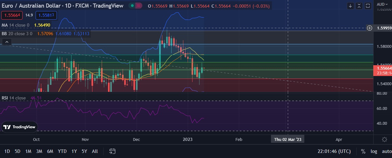Select the 1M time range

(x=28, y=151)
